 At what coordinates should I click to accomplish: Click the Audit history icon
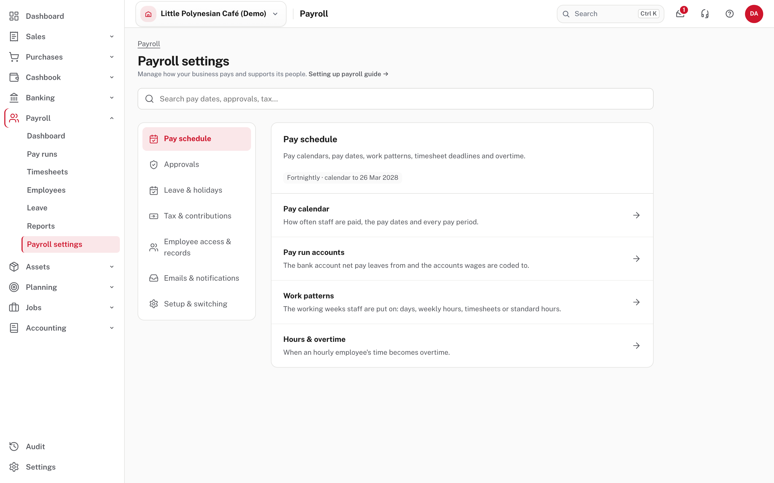point(14,447)
